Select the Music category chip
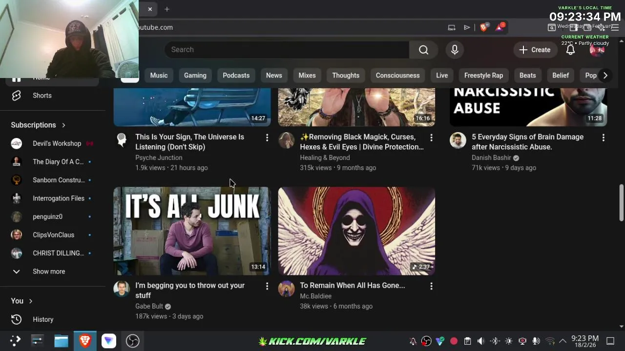 click(x=159, y=76)
